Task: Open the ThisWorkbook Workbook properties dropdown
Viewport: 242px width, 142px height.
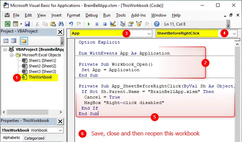Action: (x=60, y=130)
